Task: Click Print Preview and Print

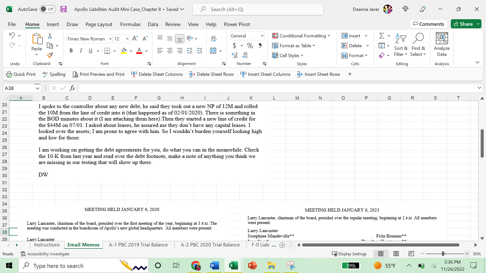Action: pyautogui.click(x=98, y=74)
